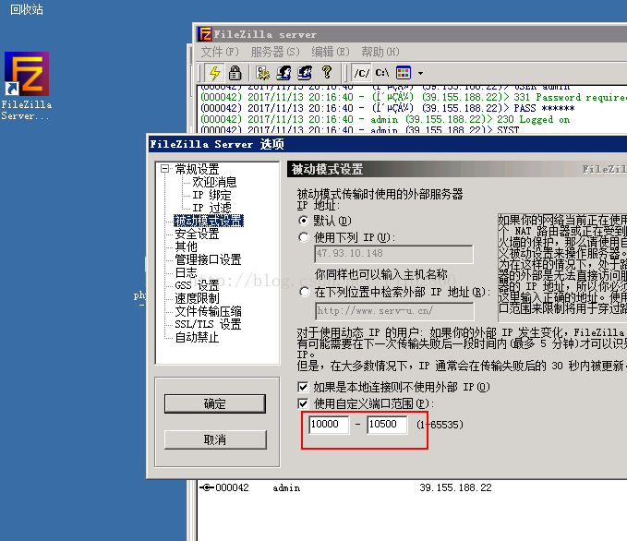Choose the 使用下列 IP(U) radio button
This screenshot has width=627, height=541.
pos(304,237)
